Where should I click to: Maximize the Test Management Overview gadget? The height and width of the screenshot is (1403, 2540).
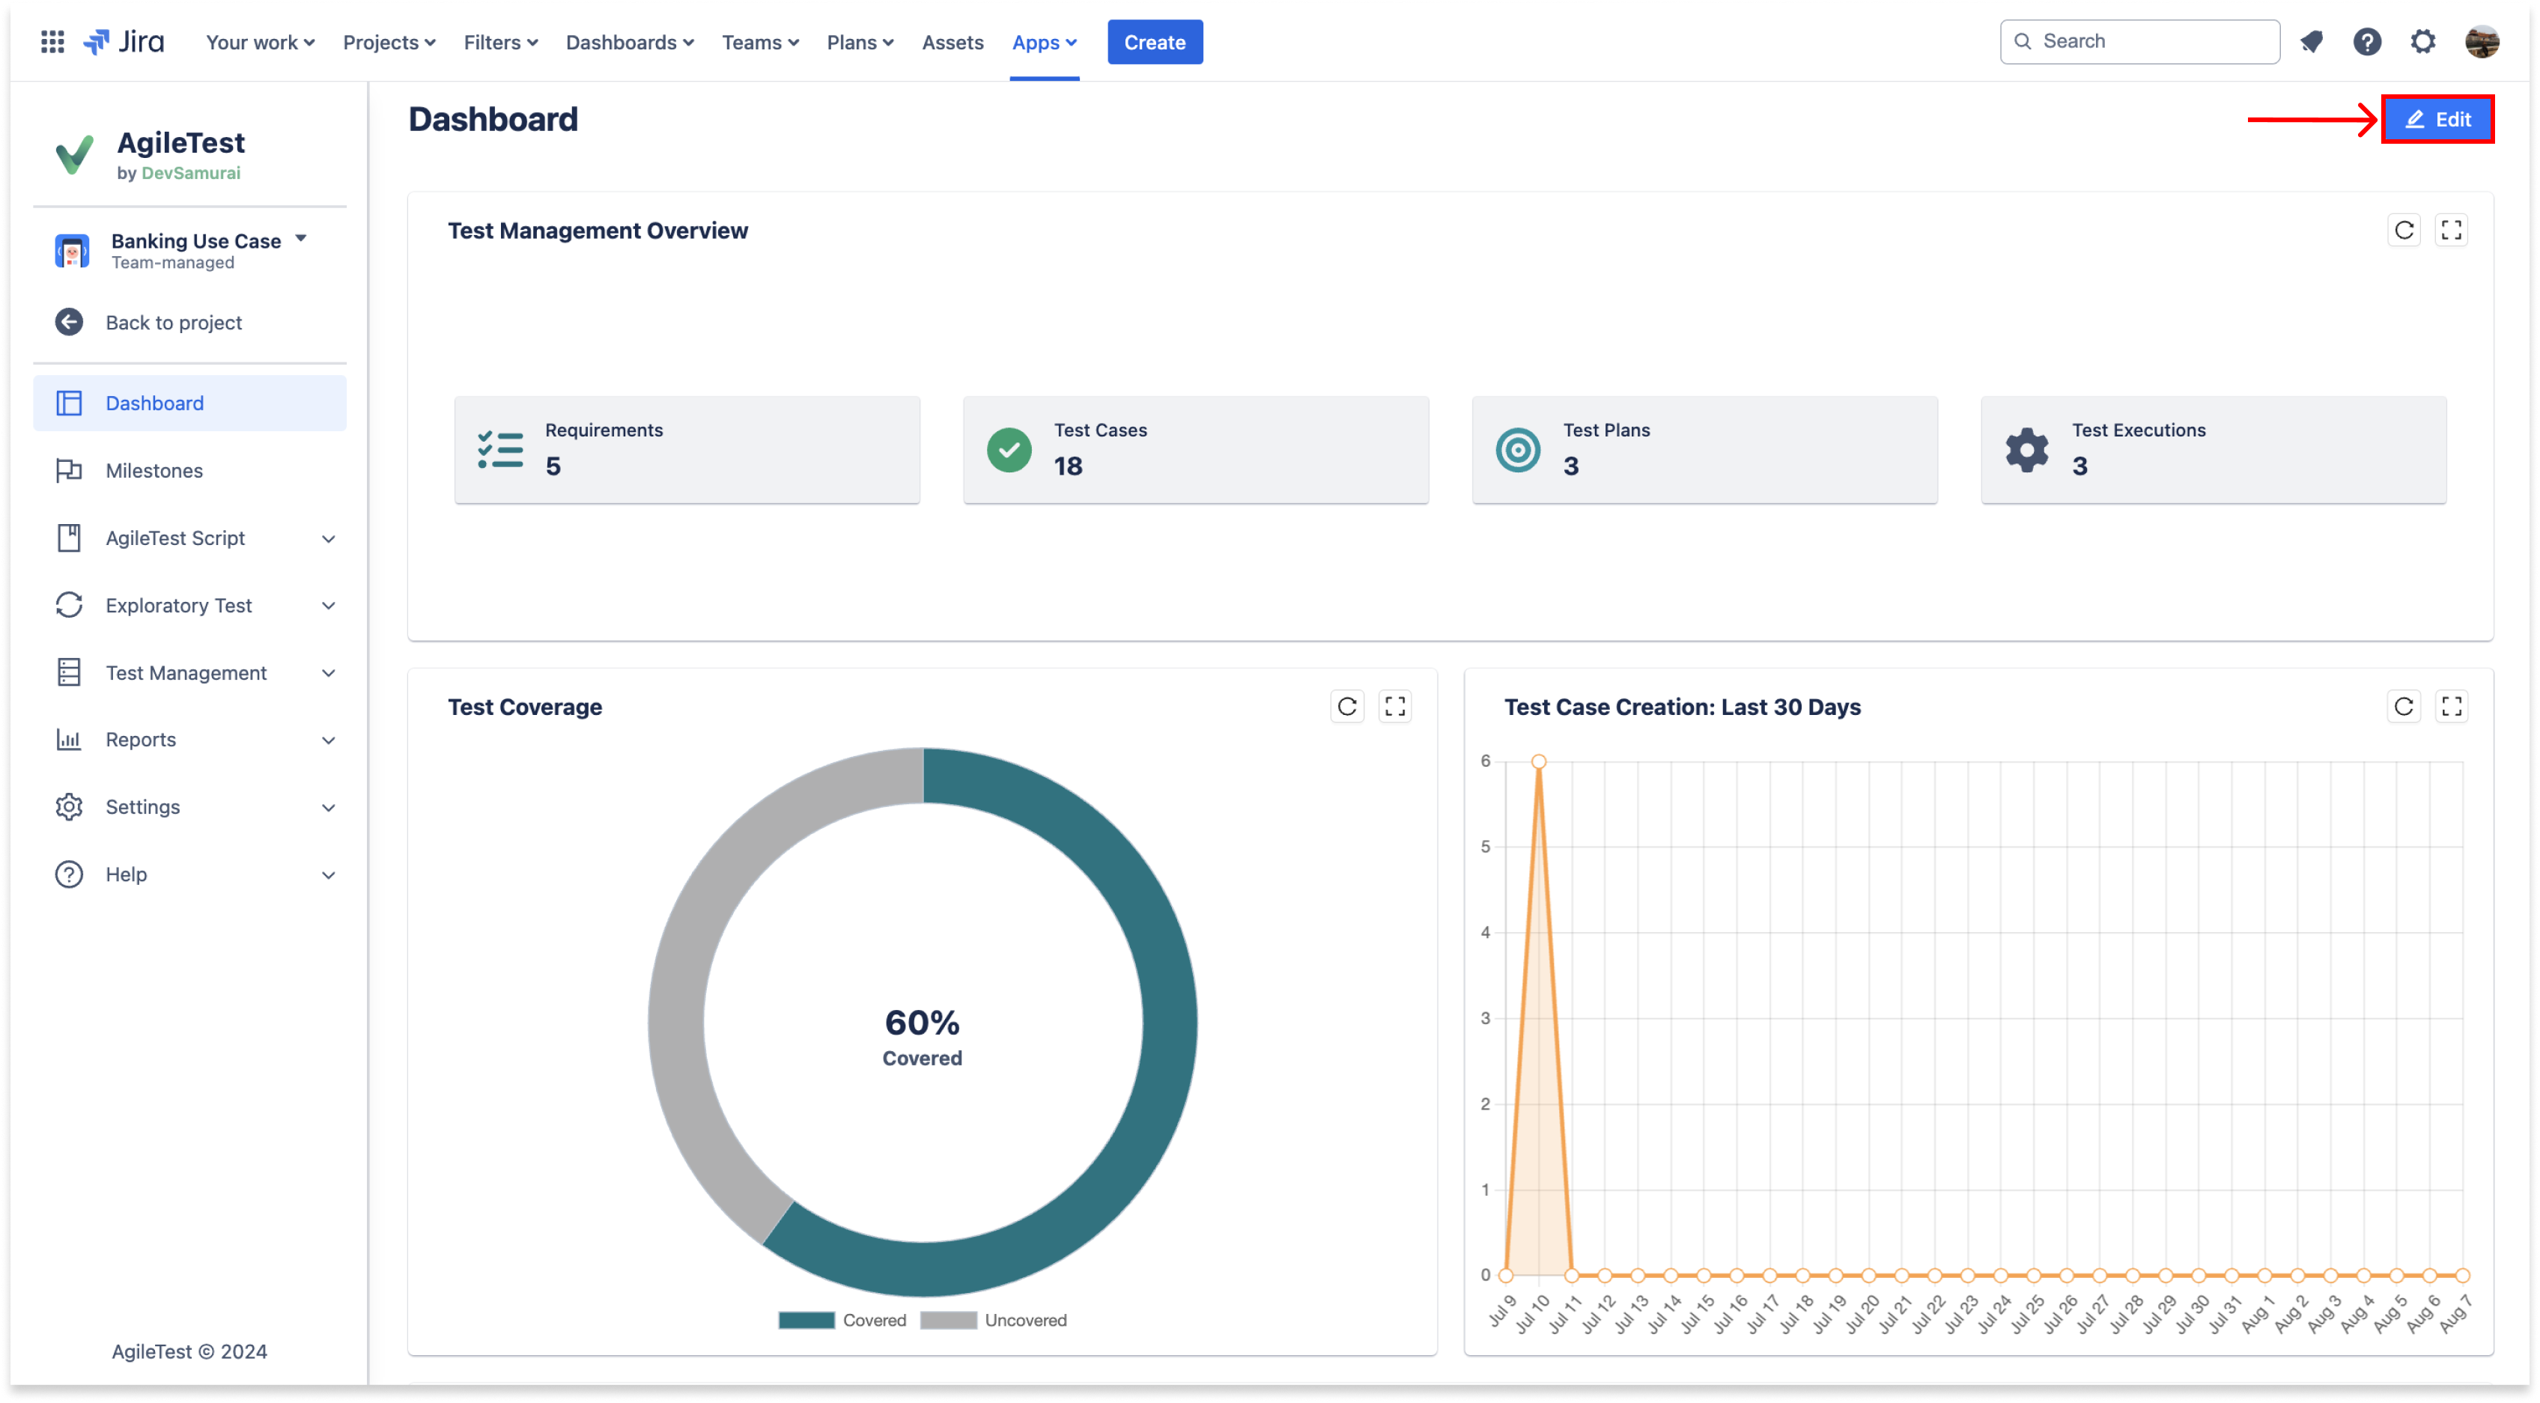[x=2450, y=230]
